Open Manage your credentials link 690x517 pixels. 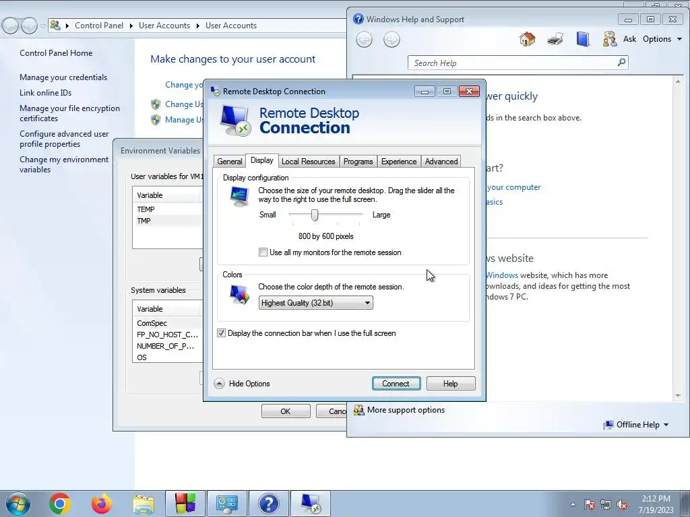tap(63, 77)
